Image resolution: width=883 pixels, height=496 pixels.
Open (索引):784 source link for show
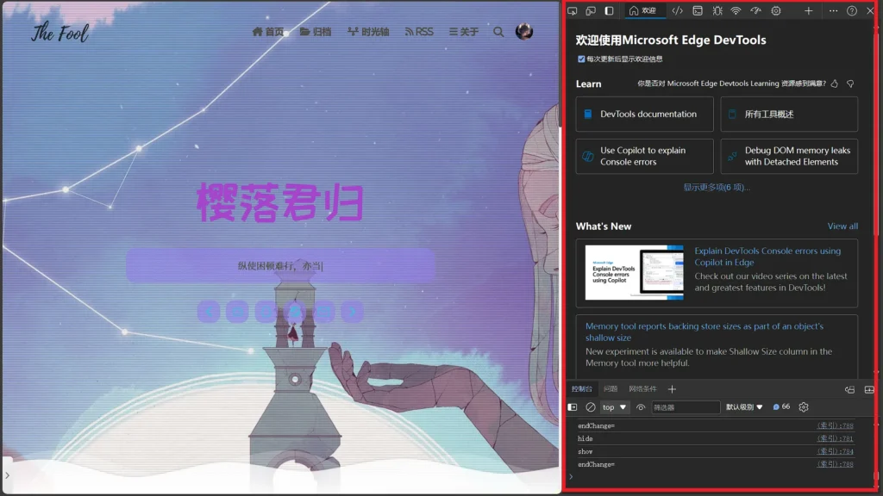point(835,451)
